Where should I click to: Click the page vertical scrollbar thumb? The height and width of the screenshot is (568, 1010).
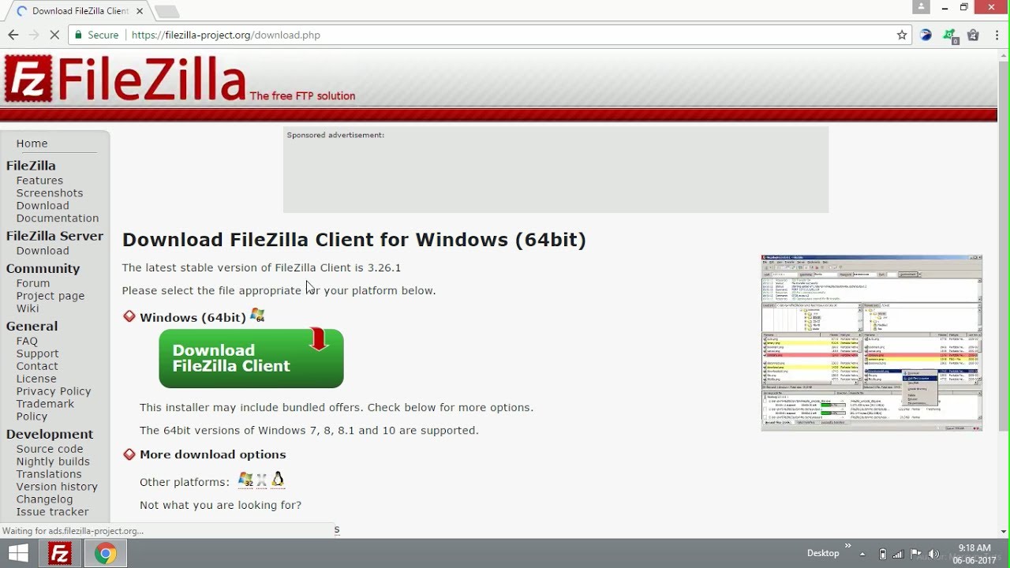click(1004, 245)
